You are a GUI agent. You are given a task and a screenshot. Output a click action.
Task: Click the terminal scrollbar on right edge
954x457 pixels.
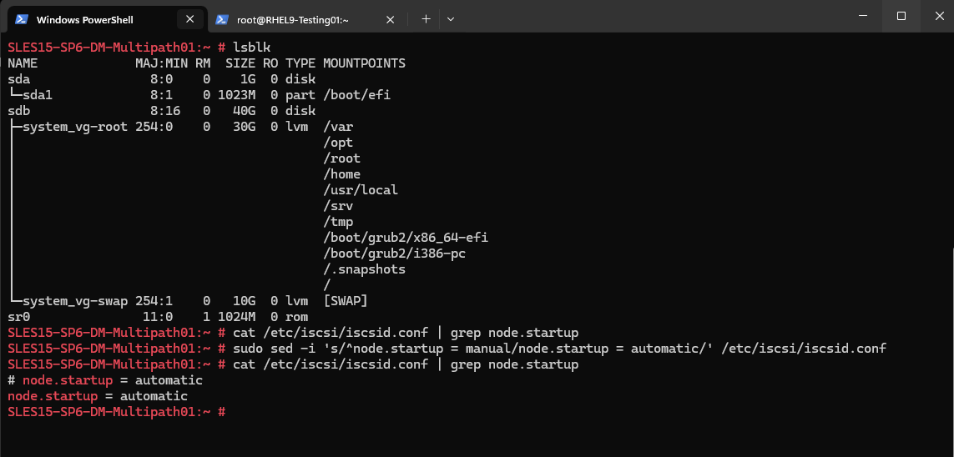point(951,244)
